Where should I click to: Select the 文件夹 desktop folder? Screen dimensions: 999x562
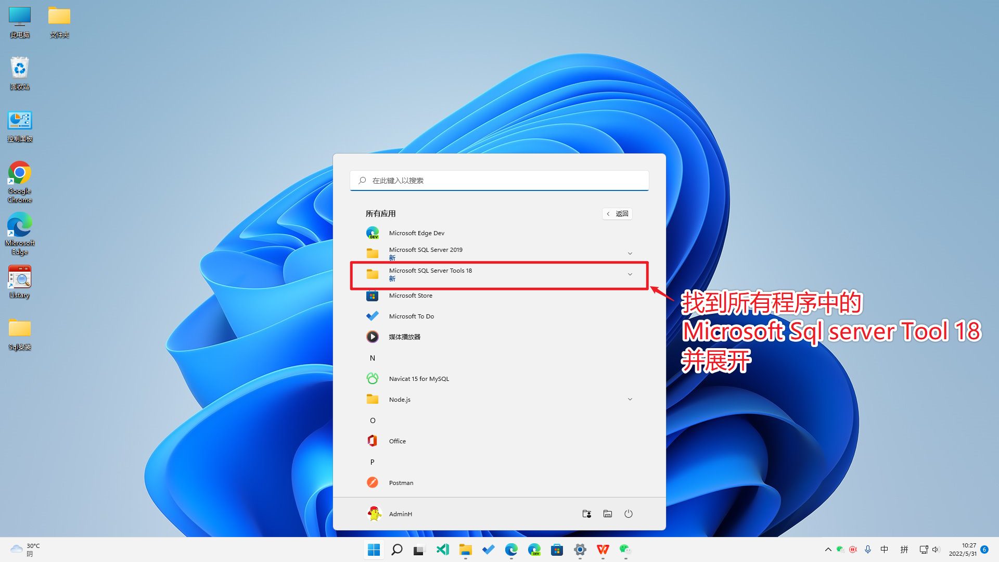click(x=59, y=22)
